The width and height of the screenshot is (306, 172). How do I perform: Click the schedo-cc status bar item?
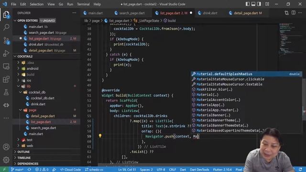click(x=94, y=170)
